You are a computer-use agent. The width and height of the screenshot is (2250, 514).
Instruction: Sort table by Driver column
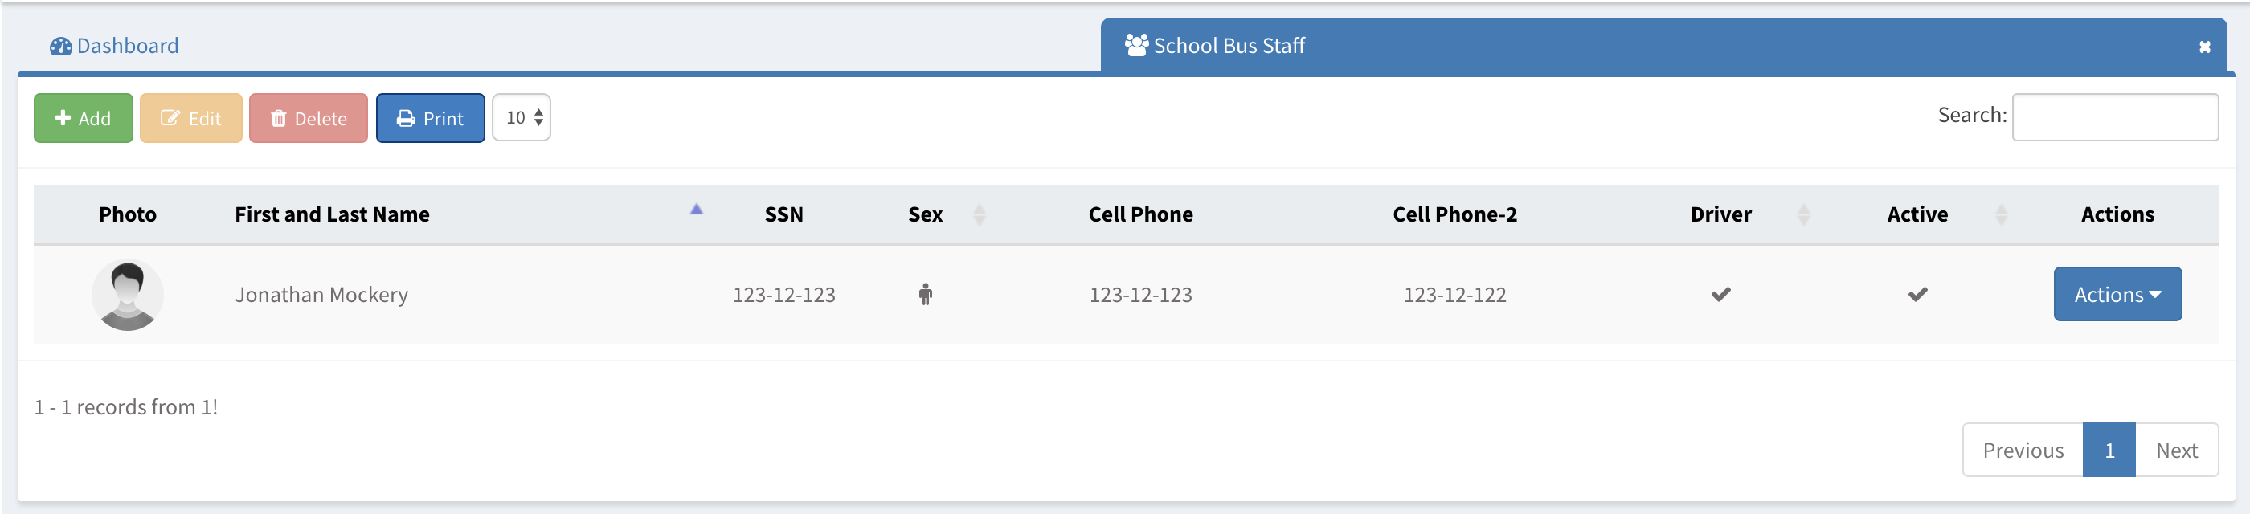[1802, 214]
